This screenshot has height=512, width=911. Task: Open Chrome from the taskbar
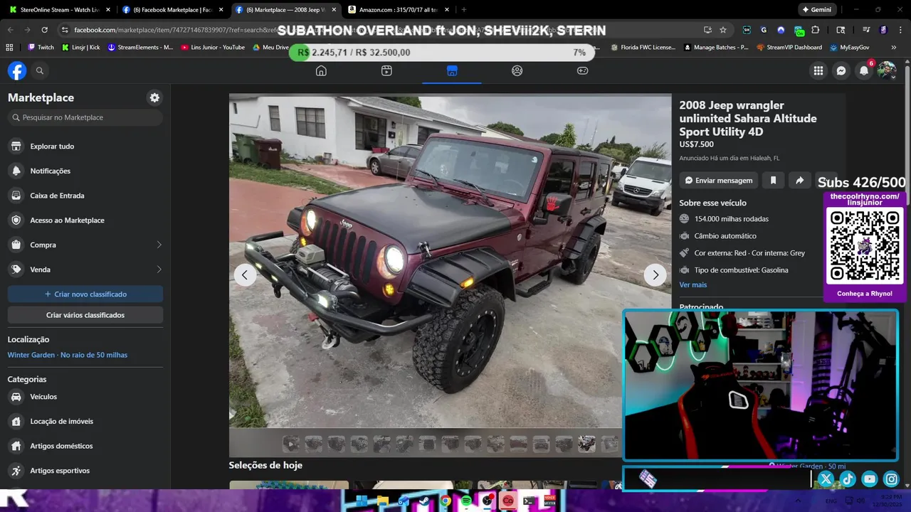click(446, 501)
